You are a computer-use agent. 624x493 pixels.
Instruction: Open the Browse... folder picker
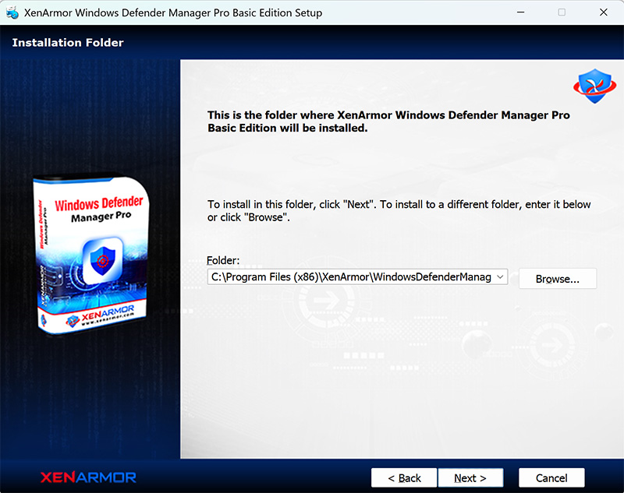(557, 279)
